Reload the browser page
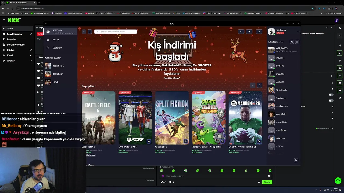344x193 pixels. 12,8
